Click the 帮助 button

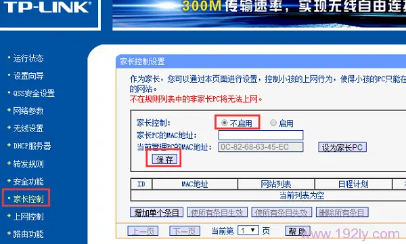click(x=298, y=230)
